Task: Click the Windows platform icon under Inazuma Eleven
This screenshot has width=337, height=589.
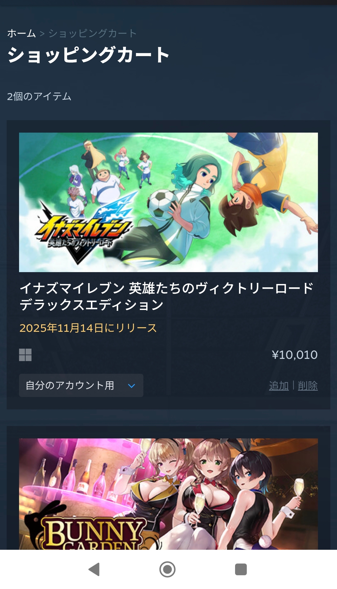Action: [x=25, y=355]
